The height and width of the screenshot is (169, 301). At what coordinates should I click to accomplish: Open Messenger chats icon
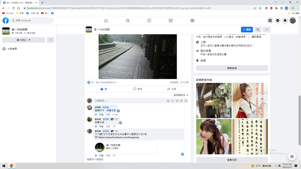pos(277,21)
